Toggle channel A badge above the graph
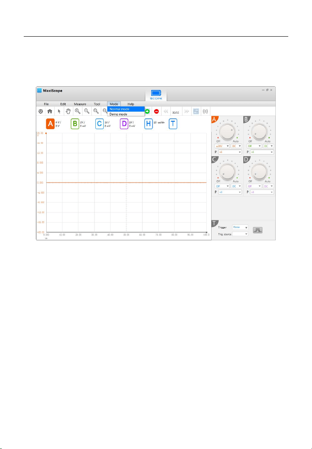 (x=50, y=124)
